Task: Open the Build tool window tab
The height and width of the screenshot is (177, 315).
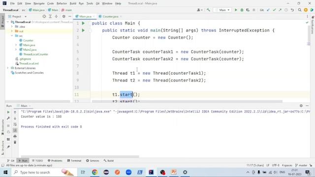Action: (x=108, y=161)
